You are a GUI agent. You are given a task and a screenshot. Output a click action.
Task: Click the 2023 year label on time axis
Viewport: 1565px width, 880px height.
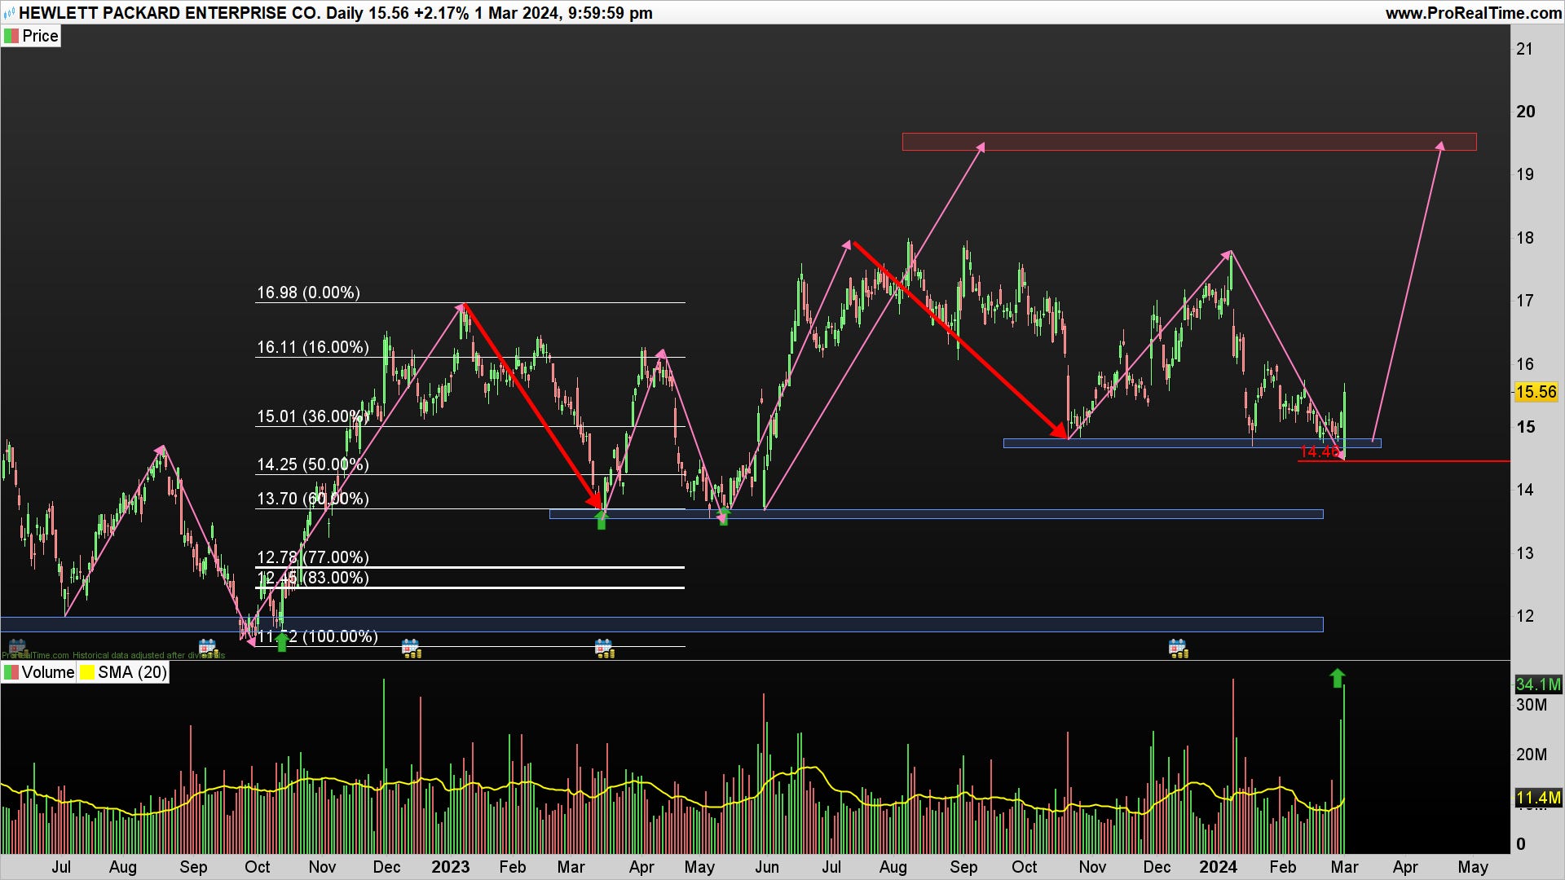[x=451, y=867]
